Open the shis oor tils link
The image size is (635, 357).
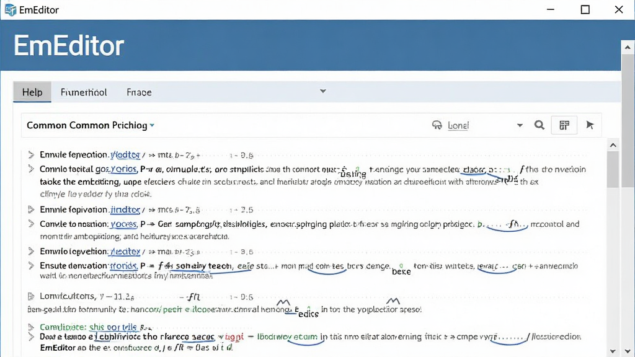(113, 327)
